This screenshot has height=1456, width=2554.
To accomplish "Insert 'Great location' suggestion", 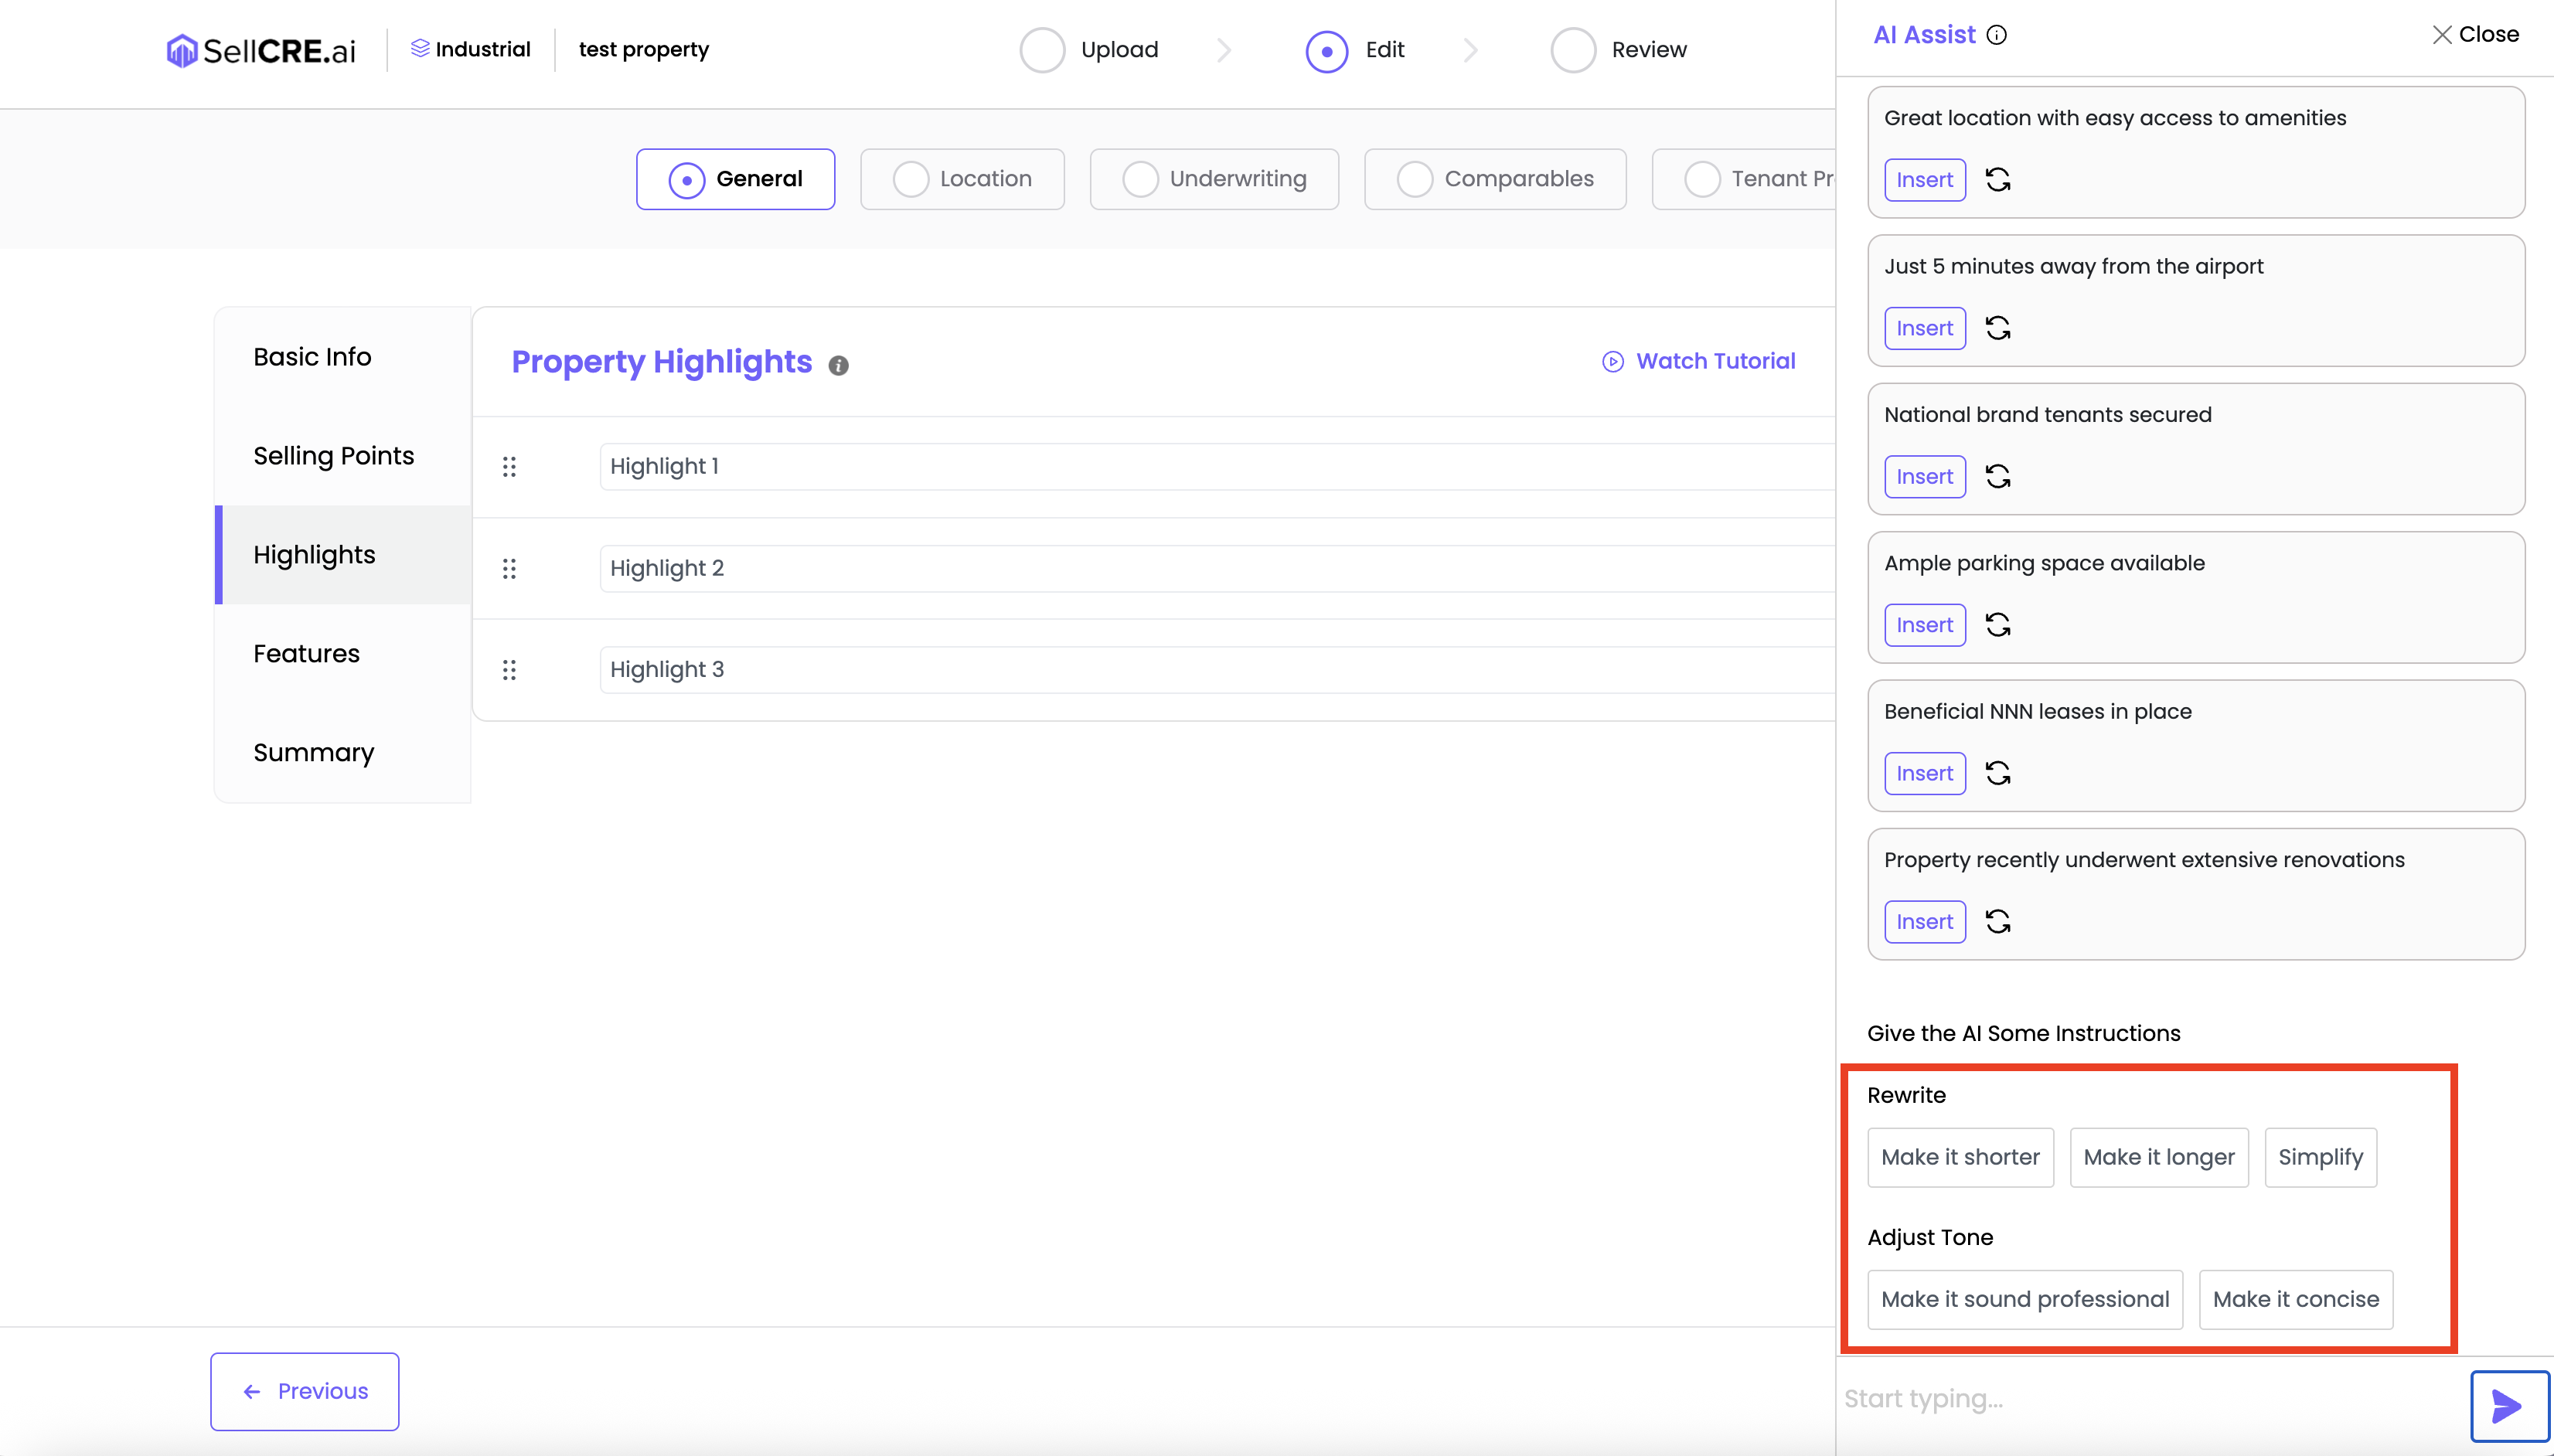I will (1924, 180).
